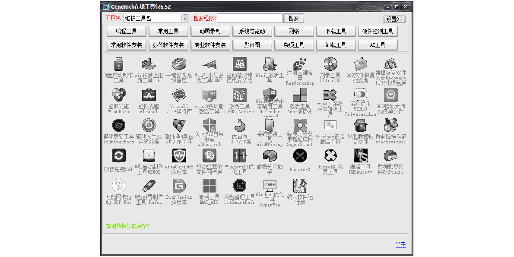
Task: Open 傲梅分区助手 partition tool
Action: 270,155
